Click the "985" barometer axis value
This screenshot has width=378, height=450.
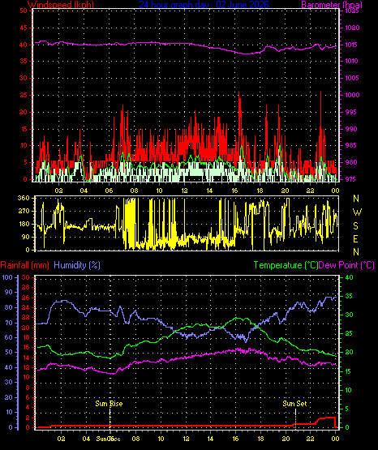click(352, 145)
